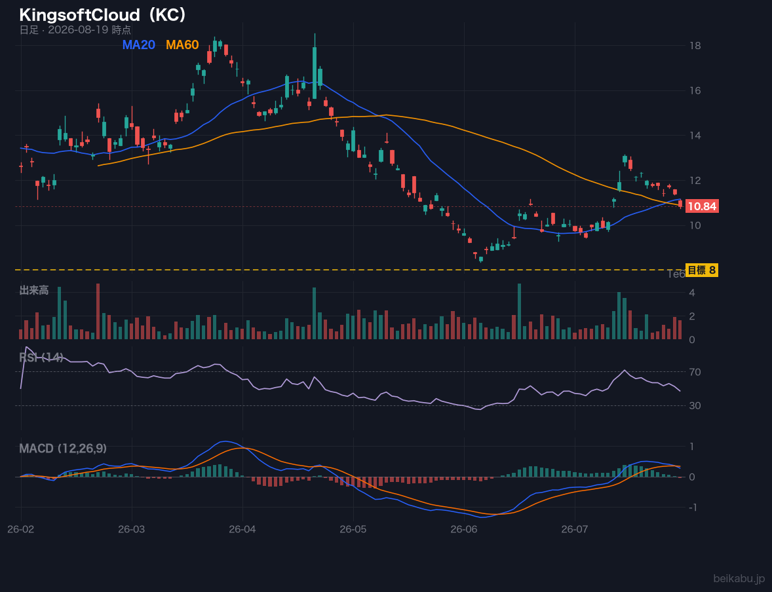Click the 26-02 date axis label
Viewport: 772px width, 592px height.
tap(21, 530)
